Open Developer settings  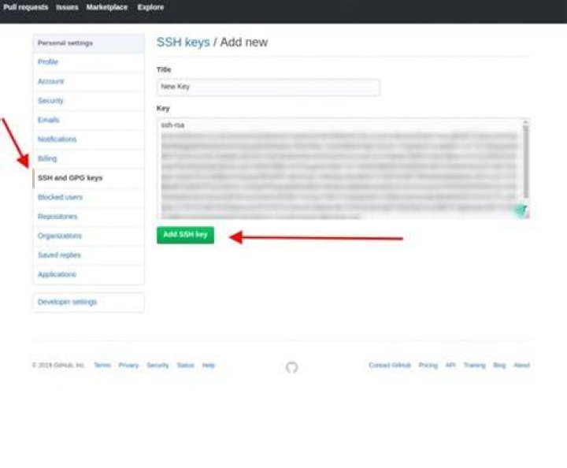(88, 302)
